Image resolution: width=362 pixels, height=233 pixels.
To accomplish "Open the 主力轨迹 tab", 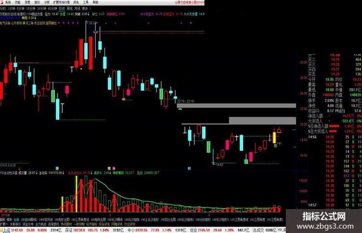I will tap(41, 224).
